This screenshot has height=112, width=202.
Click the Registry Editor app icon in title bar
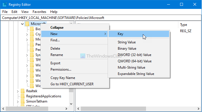click(x=5, y=5)
